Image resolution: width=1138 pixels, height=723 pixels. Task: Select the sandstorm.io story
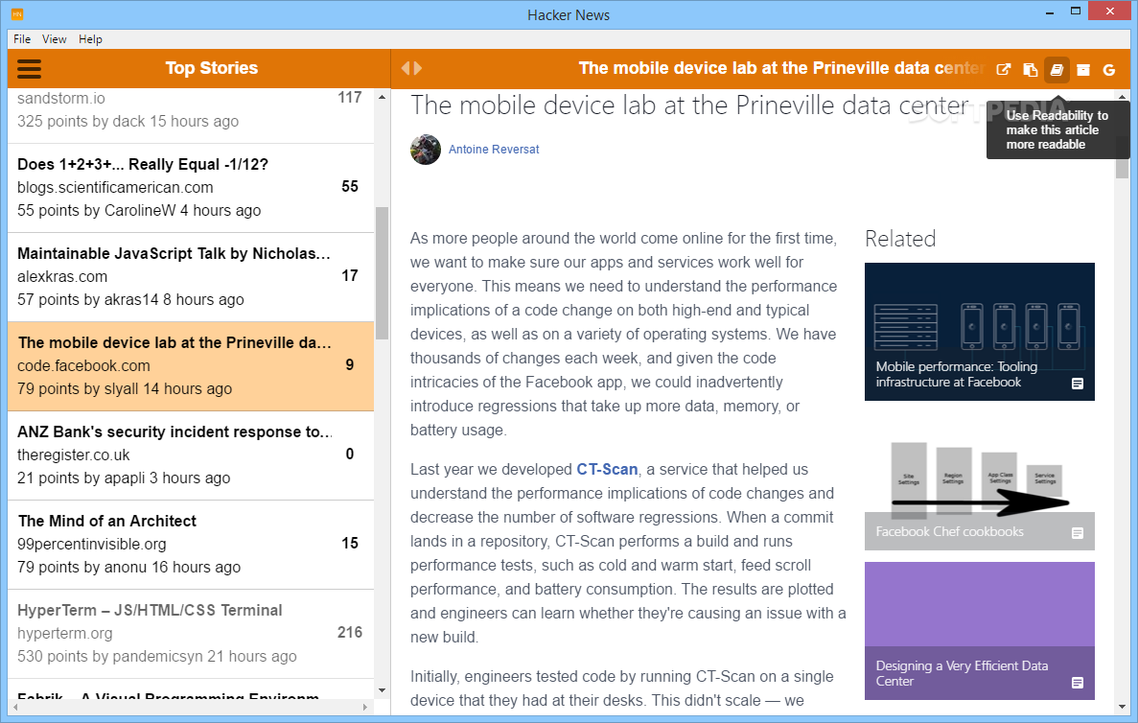tap(191, 116)
